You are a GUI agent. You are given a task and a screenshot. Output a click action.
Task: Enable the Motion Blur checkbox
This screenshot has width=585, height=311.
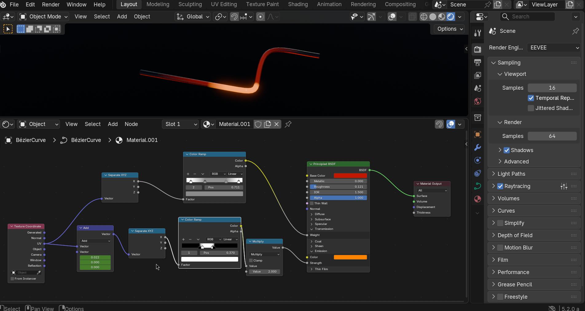[x=500, y=248]
